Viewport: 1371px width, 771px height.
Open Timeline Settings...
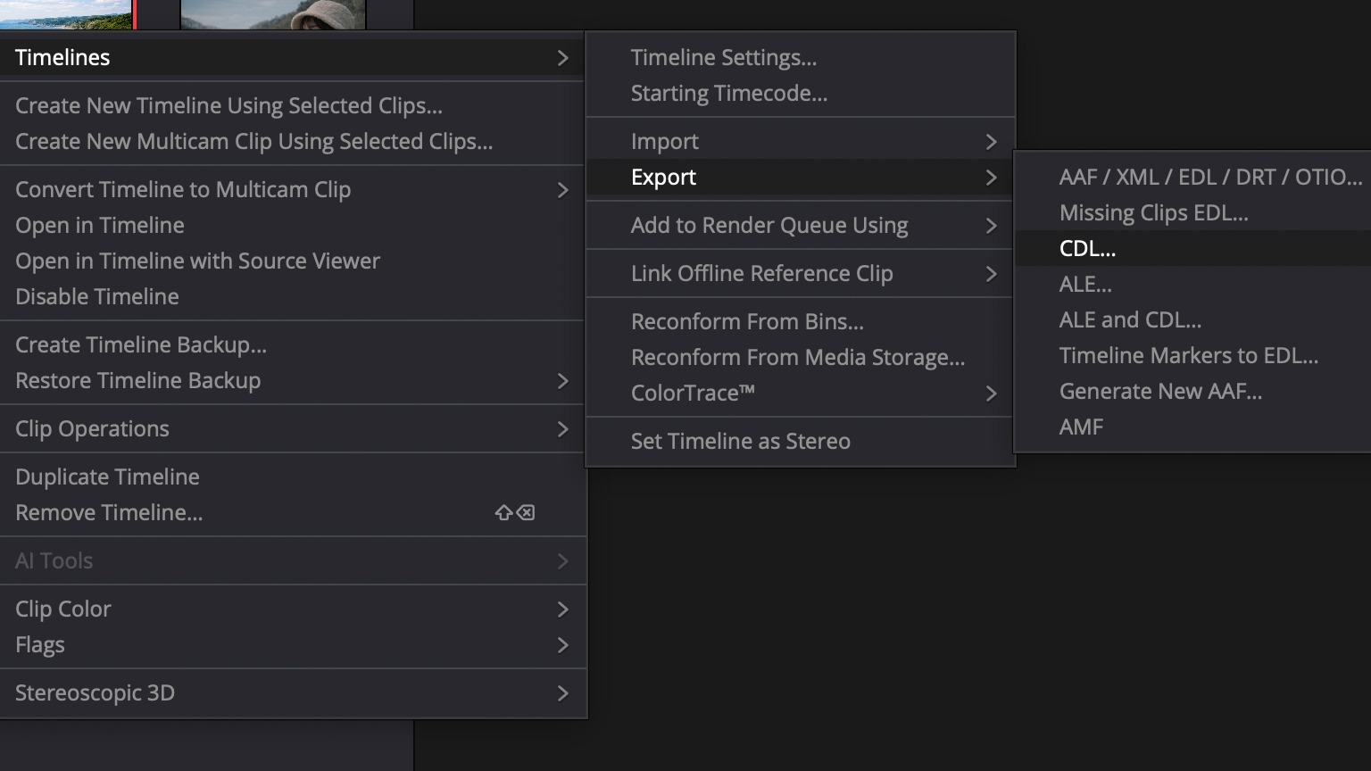(x=723, y=58)
